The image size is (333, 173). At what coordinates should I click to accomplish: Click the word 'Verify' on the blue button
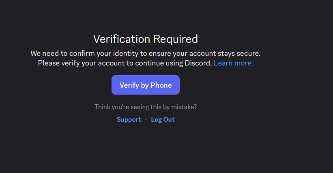129,85
